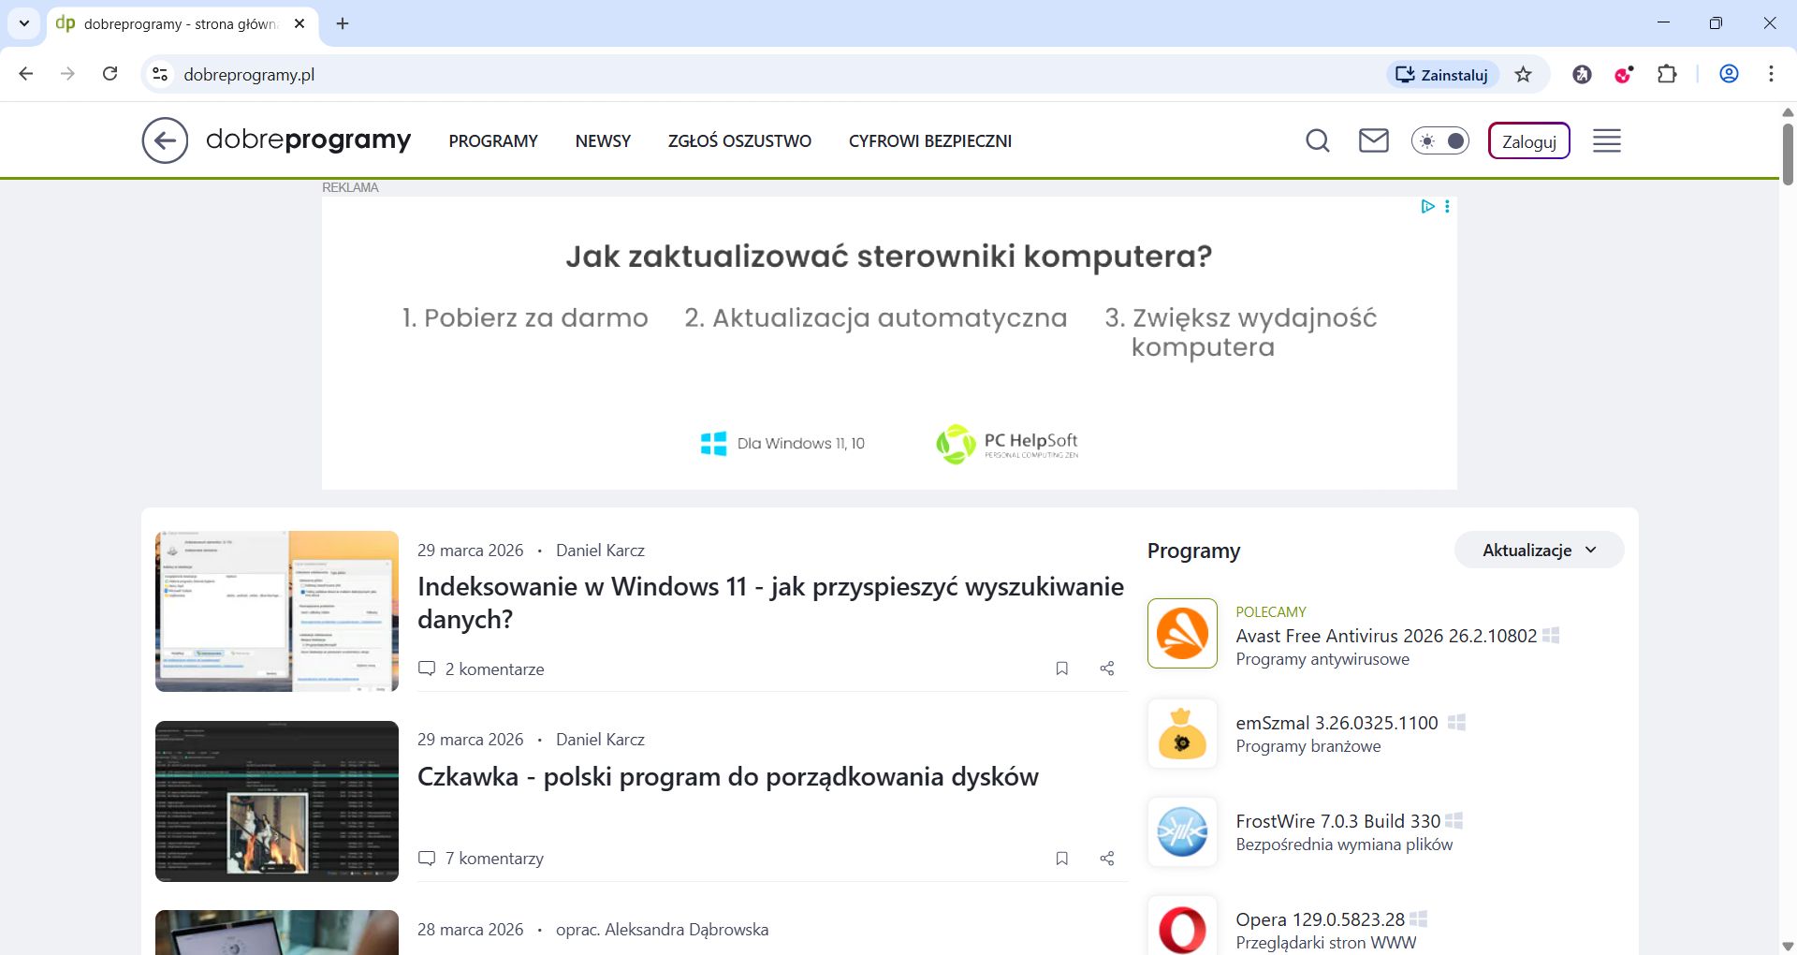Expand the Aktualizacje dropdown
Image resolution: width=1797 pixels, height=955 pixels.
point(1539,550)
